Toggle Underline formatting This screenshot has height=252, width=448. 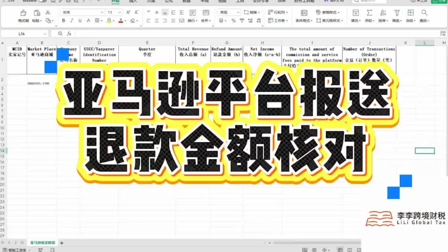click(80, 21)
